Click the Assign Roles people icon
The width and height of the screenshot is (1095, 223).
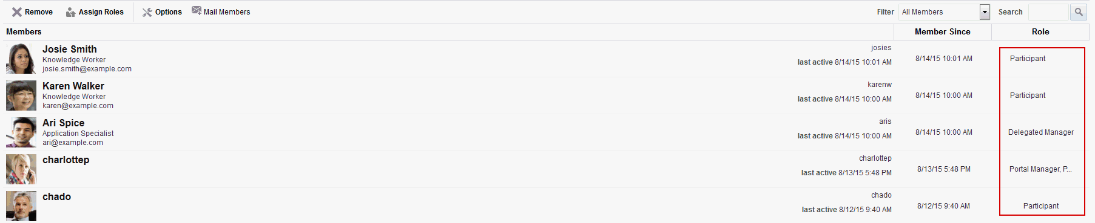click(71, 12)
